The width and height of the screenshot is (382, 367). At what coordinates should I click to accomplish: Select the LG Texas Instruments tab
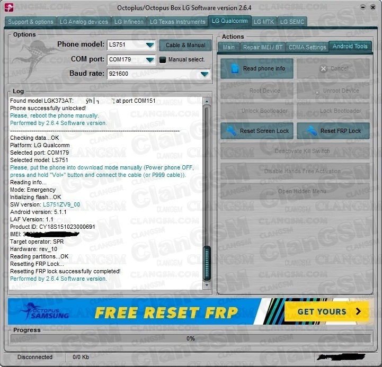pyautogui.click(x=177, y=22)
